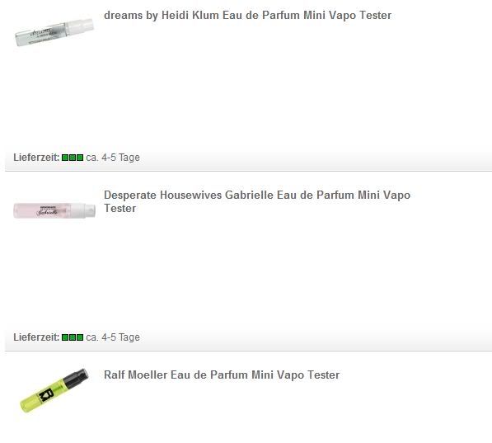Image resolution: width=492 pixels, height=443 pixels.
Task: Click Lieferzeit label below Gabrielle product
Action: click(36, 337)
